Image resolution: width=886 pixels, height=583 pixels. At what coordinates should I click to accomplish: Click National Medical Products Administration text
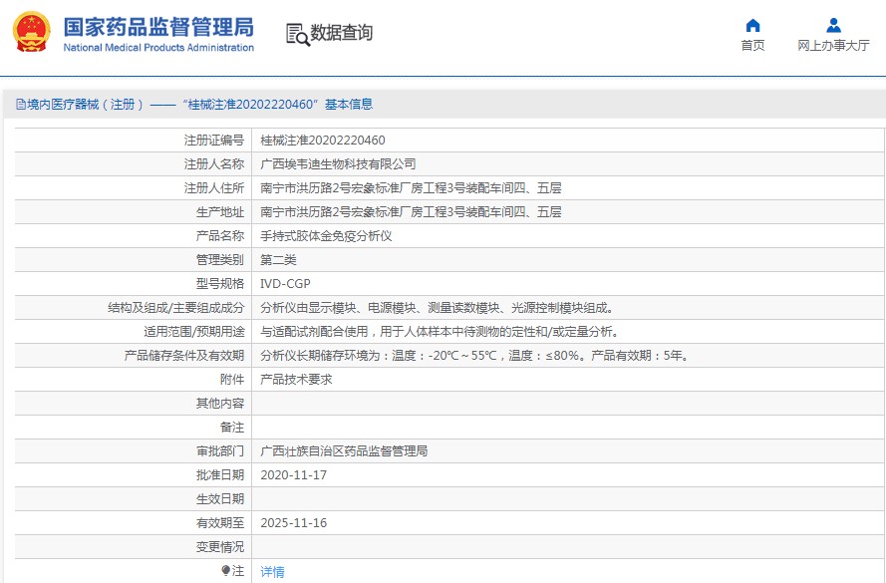point(158,48)
